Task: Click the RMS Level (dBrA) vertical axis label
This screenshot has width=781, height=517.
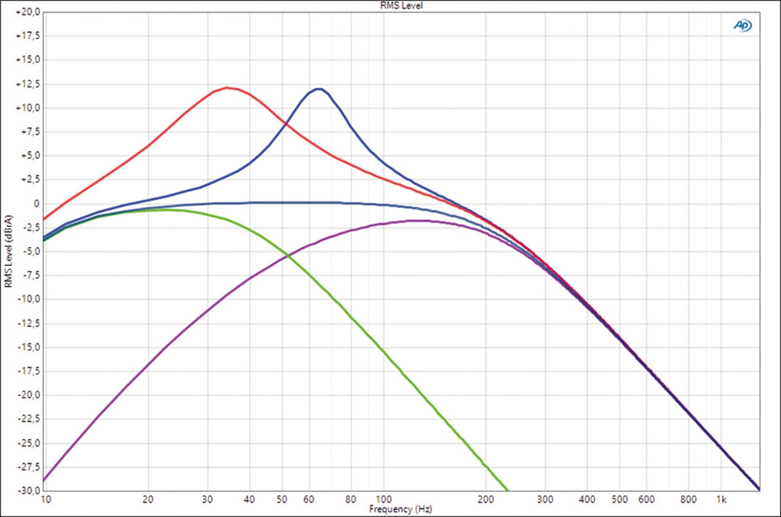Action: [x=8, y=251]
